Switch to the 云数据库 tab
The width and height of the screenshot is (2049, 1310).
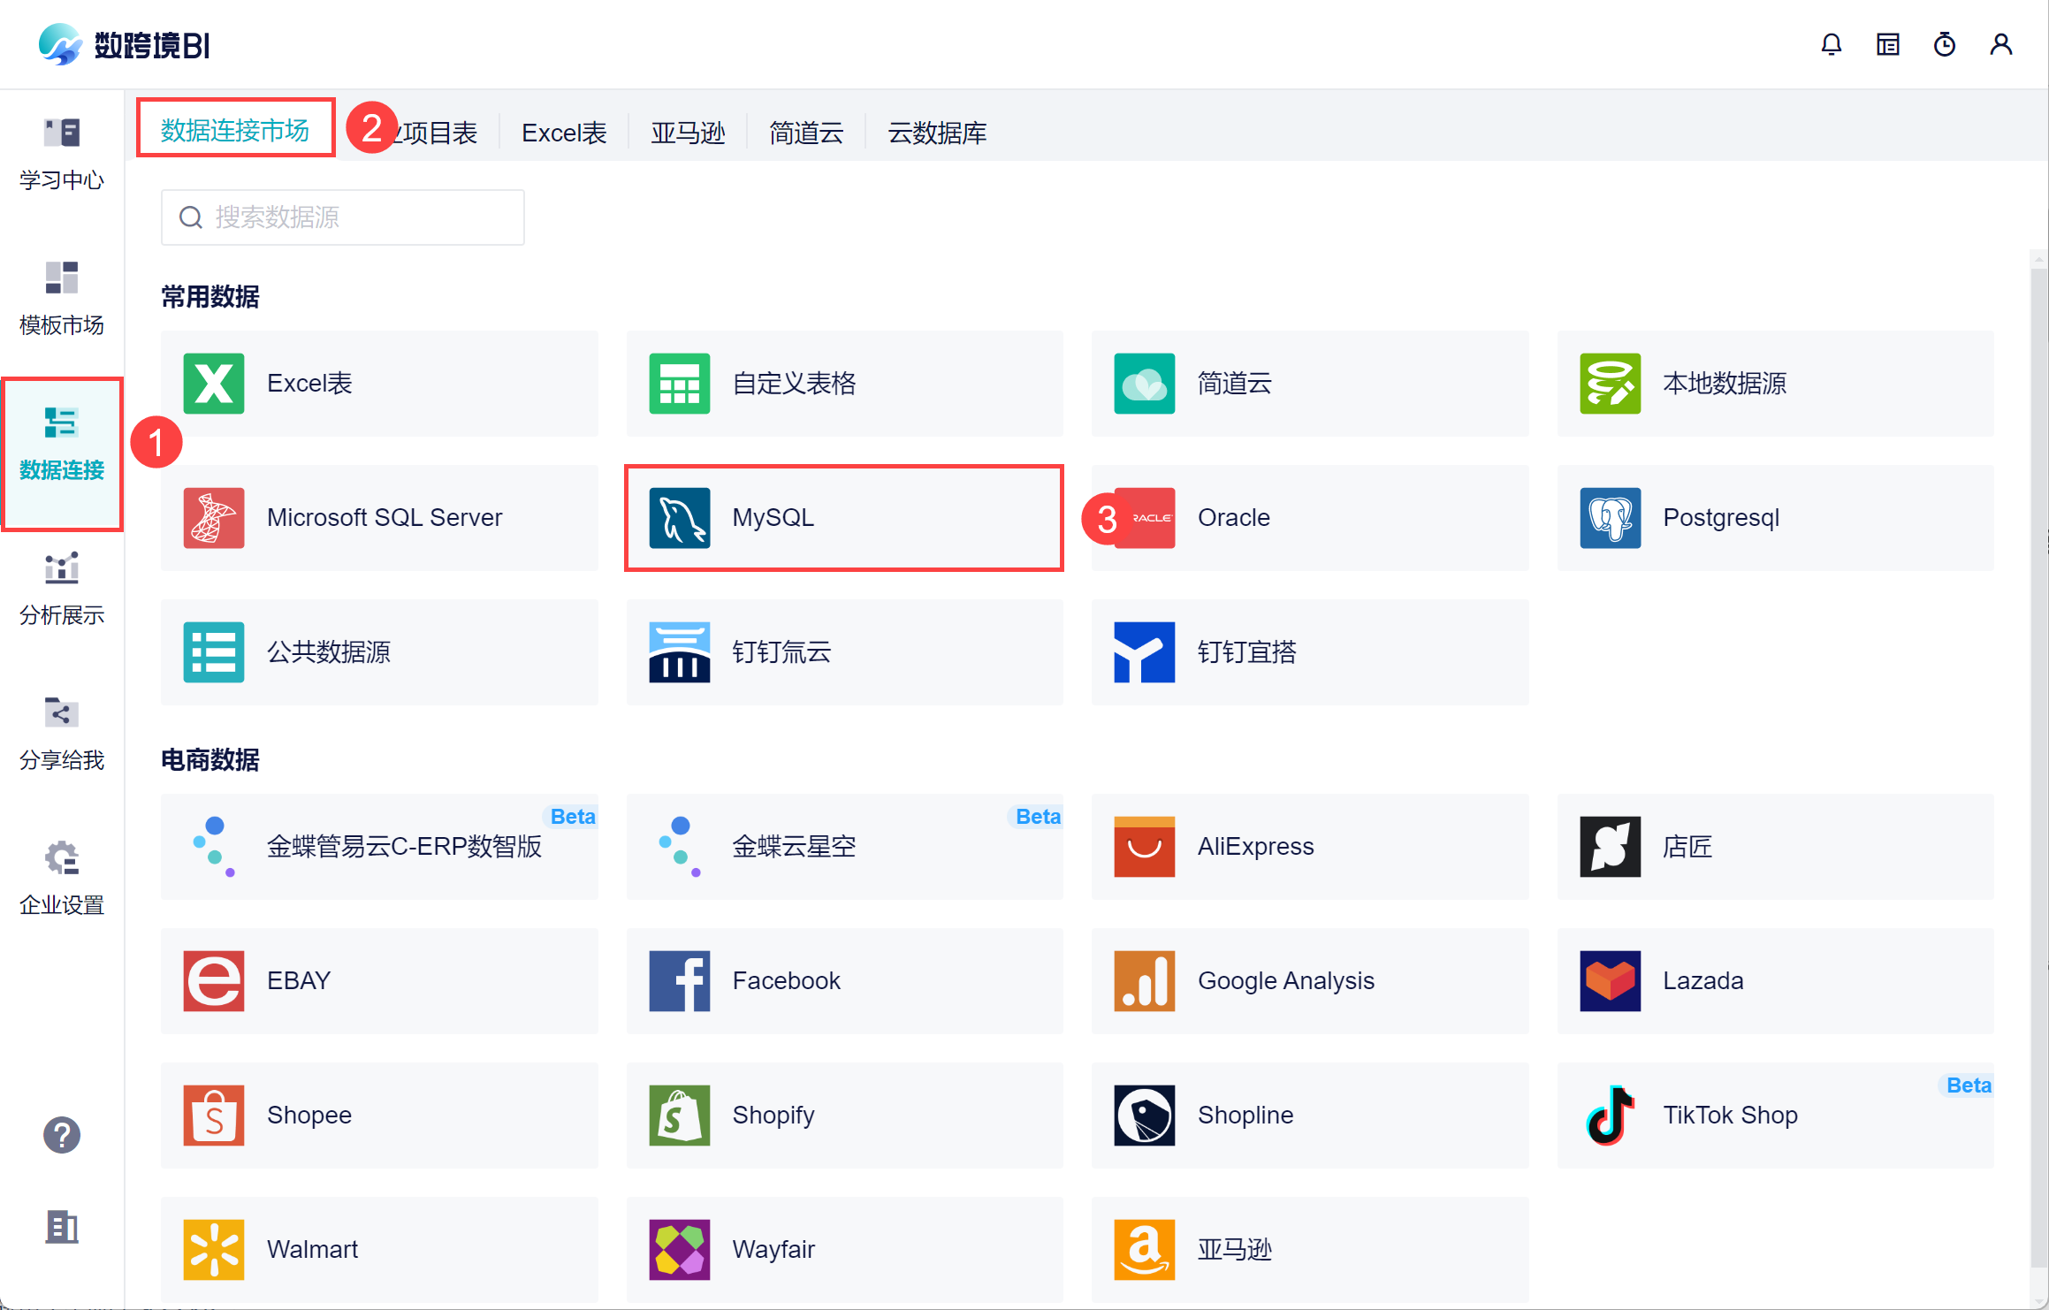pyautogui.click(x=936, y=133)
